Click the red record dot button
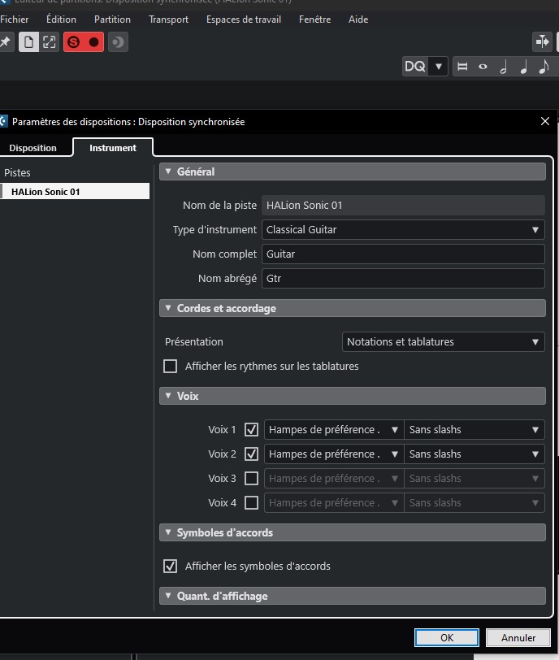The image size is (559, 660). 94,42
